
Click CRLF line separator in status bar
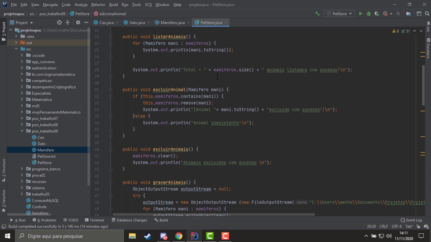tap(384, 226)
